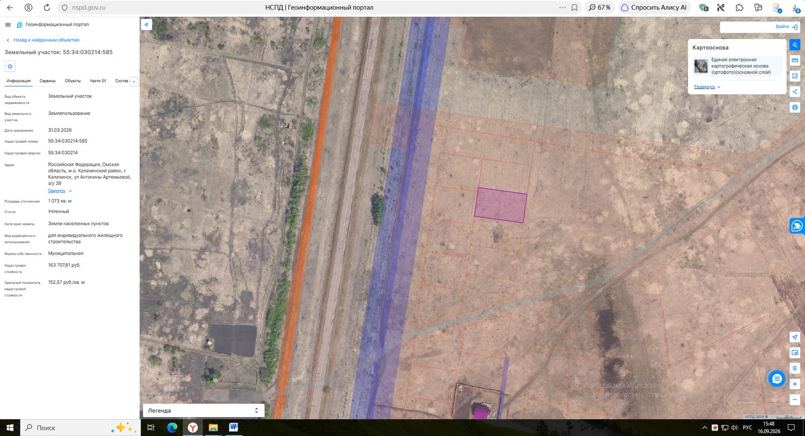805x436 pixels.
Task: Open the hamburger menu of the geoportal
Action: pyautogui.click(x=8, y=25)
